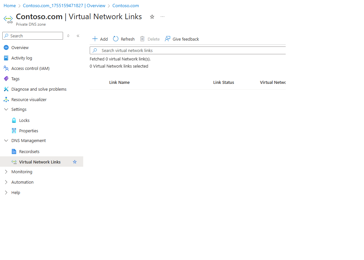Click the Overview DNS icon in the sidebar
This screenshot has width=364, height=260.
(x=6, y=47)
